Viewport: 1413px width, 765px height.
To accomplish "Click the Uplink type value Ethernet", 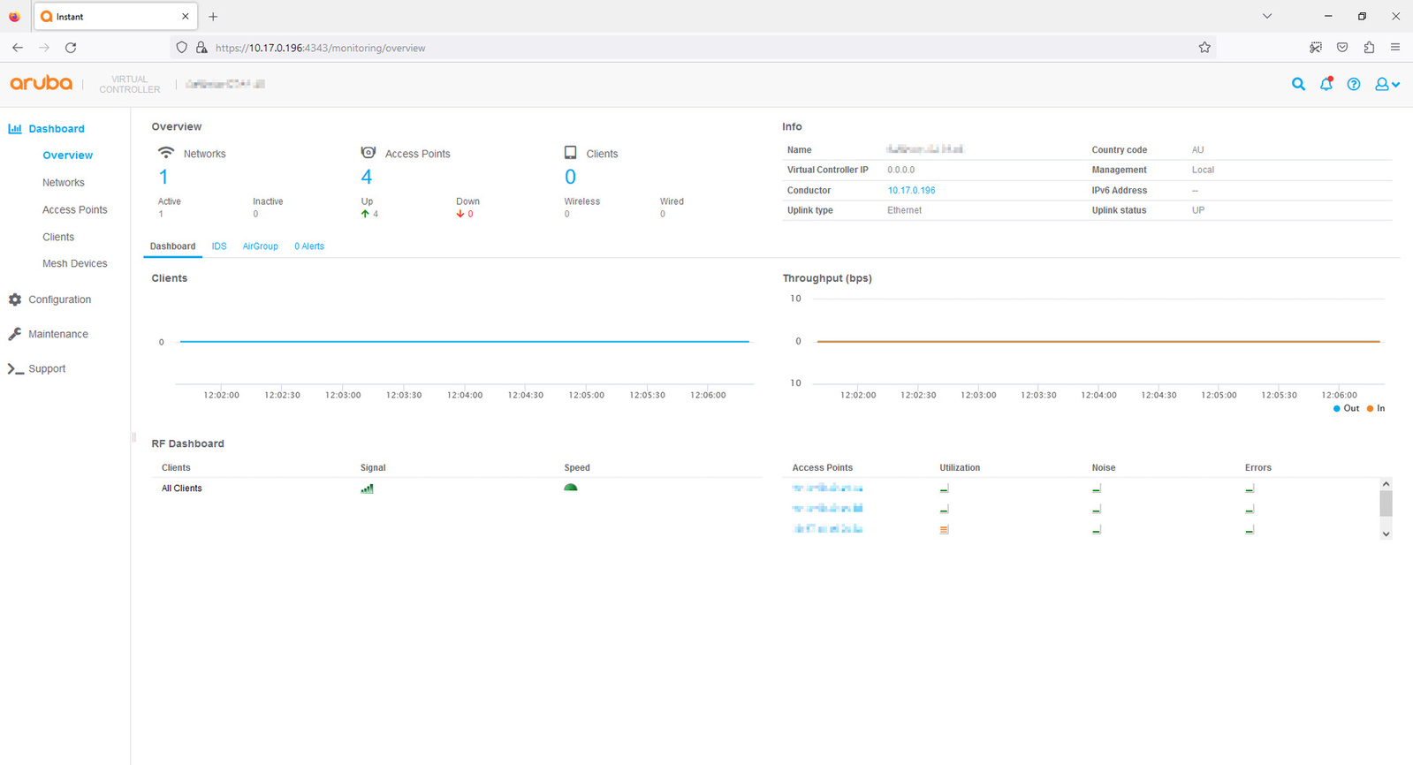I will (904, 210).
